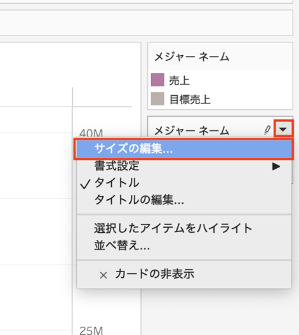Screen dimensions: 299x335
Task: Open the 並べ替え... sort option
Action: [x=184, y=246]
